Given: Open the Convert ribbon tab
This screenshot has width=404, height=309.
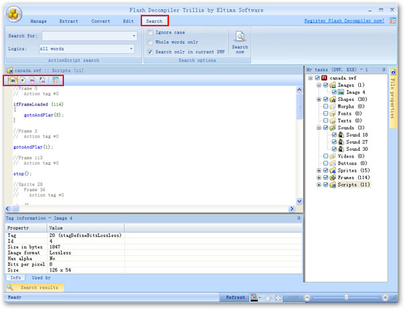Looking at the screenshot, I should pos(100,21).
